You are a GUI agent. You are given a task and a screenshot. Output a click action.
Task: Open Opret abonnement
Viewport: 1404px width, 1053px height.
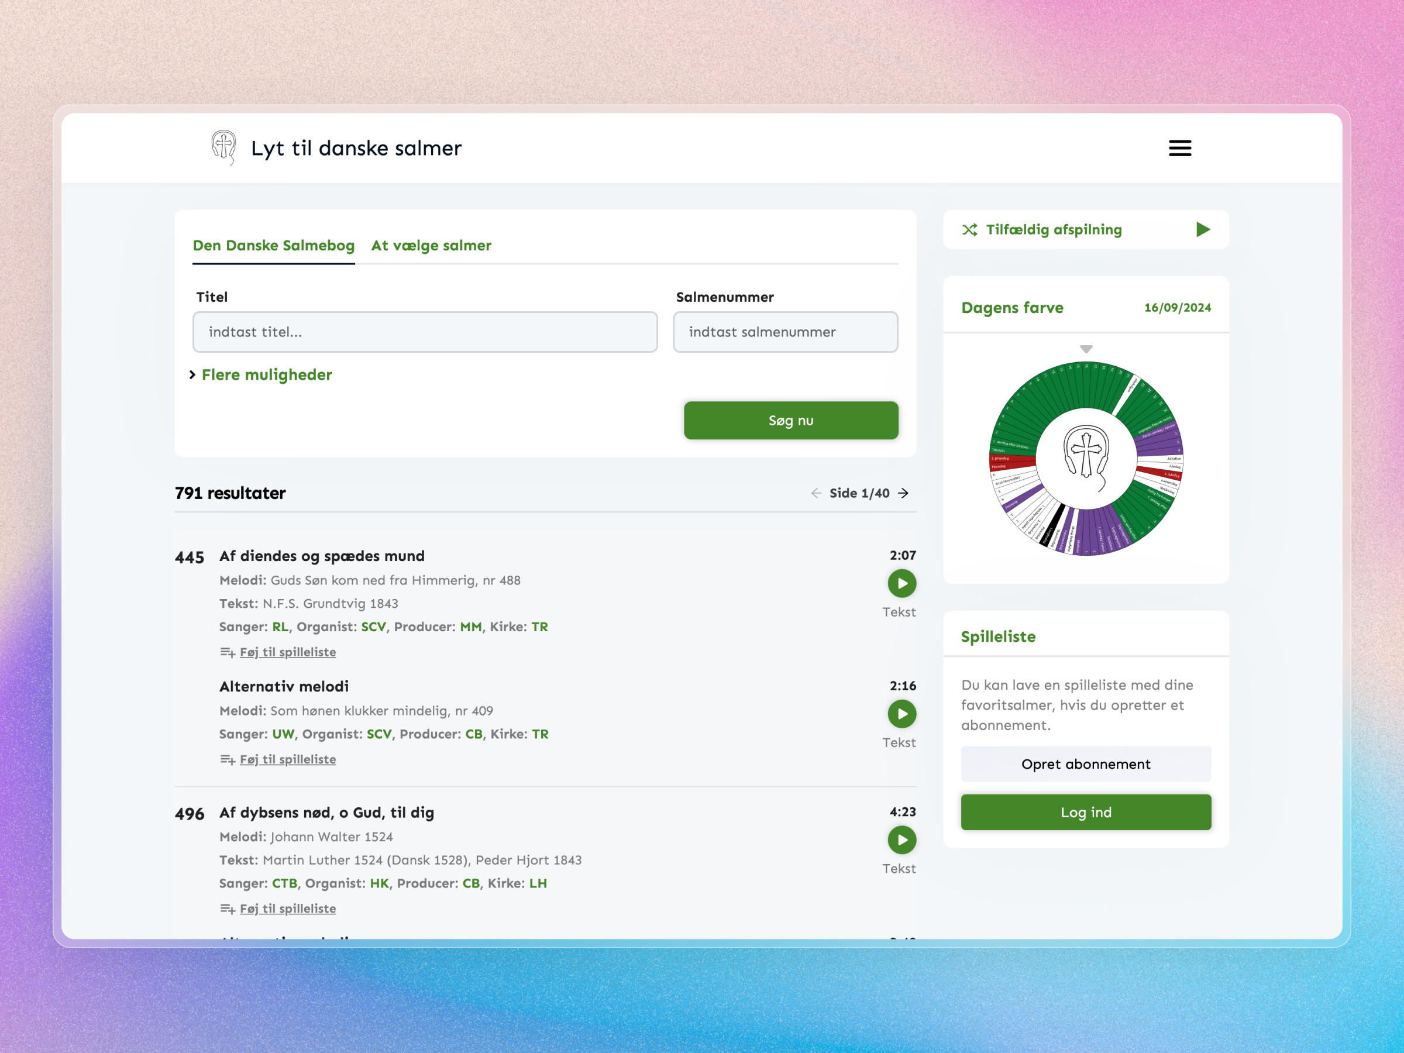(1086, 763)
